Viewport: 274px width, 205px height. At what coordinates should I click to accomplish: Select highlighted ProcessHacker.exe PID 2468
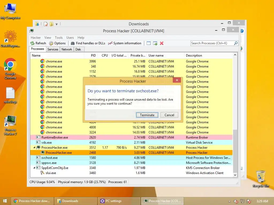131,152
